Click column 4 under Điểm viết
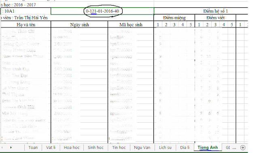Image resolution: width=259 pixels, height=153 pixels. pos(224,25)
